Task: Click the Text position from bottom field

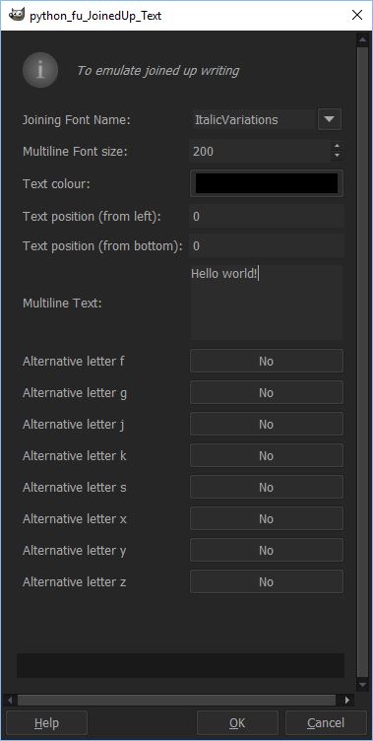Action: pyautogui.click(x=267, y=245)
